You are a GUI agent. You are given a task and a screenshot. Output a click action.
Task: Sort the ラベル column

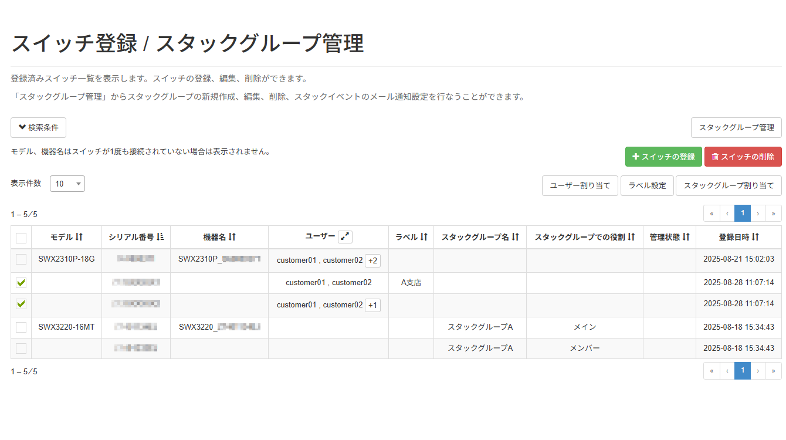(x=424, y=237)
